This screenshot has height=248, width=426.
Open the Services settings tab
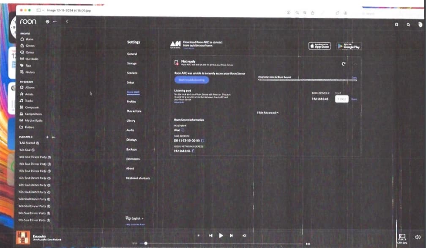[x=132, y=73]
